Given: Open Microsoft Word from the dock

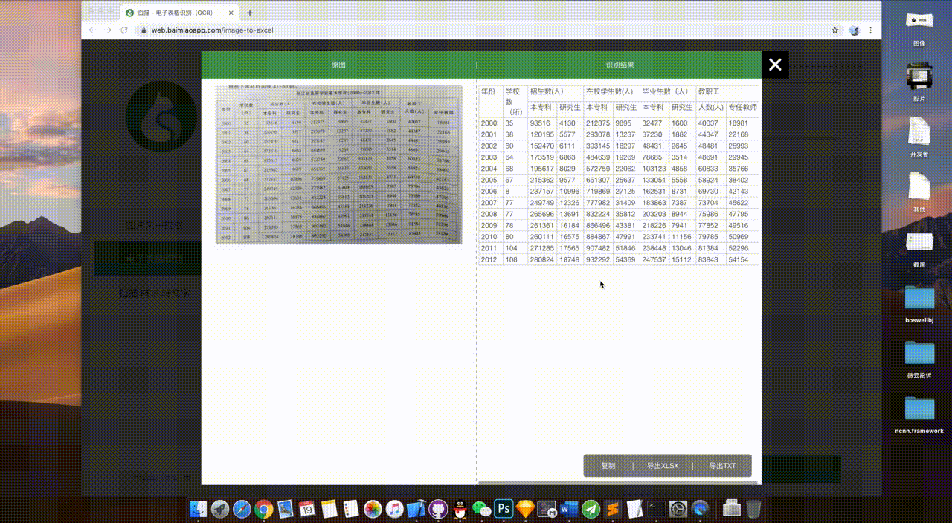Looking at the screenshot, I should click(567, 510).
